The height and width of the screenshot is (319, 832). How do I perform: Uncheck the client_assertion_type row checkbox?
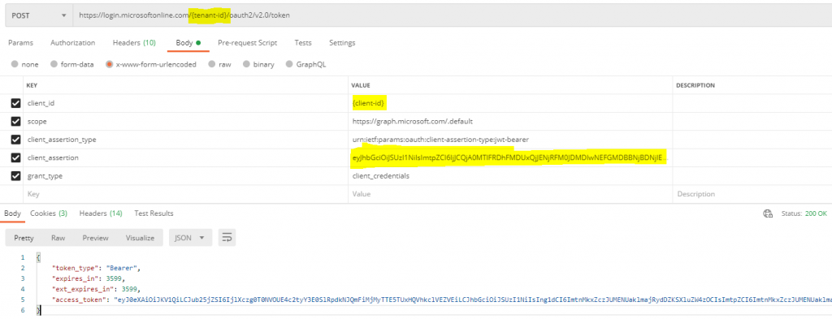16,140
